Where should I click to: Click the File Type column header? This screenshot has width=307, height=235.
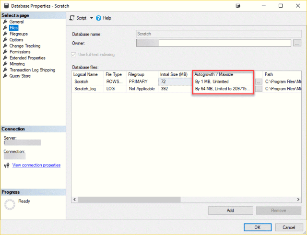click(114, 74)
